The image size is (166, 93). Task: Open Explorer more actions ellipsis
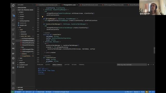[33, 5]
